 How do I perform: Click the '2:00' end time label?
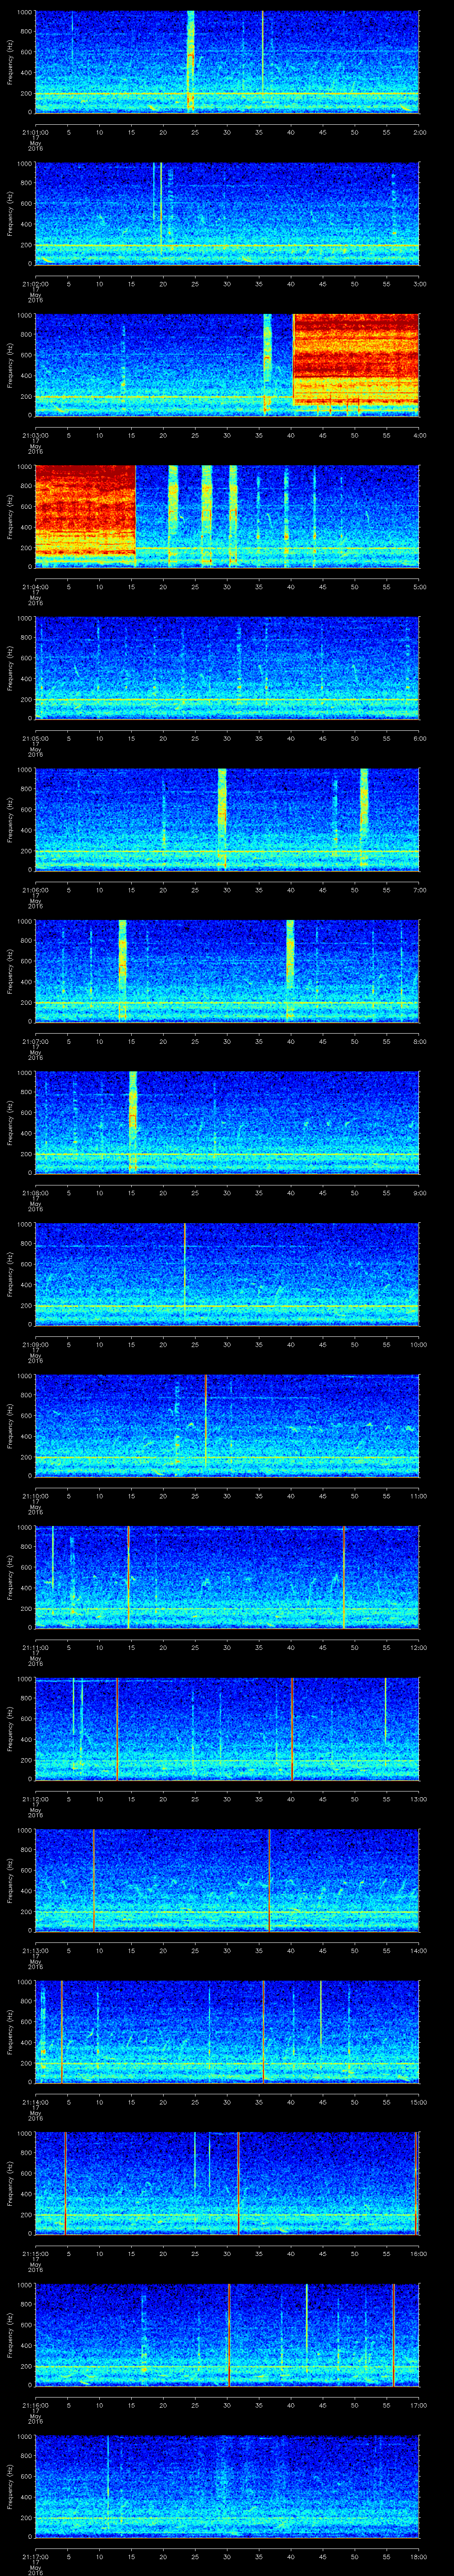point(419,131)
